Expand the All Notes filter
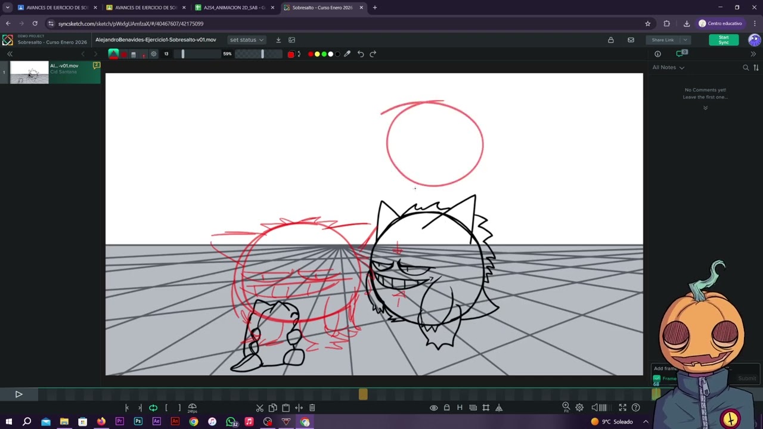The width and height of the screenshot is (763, 429). click(668, 67)
